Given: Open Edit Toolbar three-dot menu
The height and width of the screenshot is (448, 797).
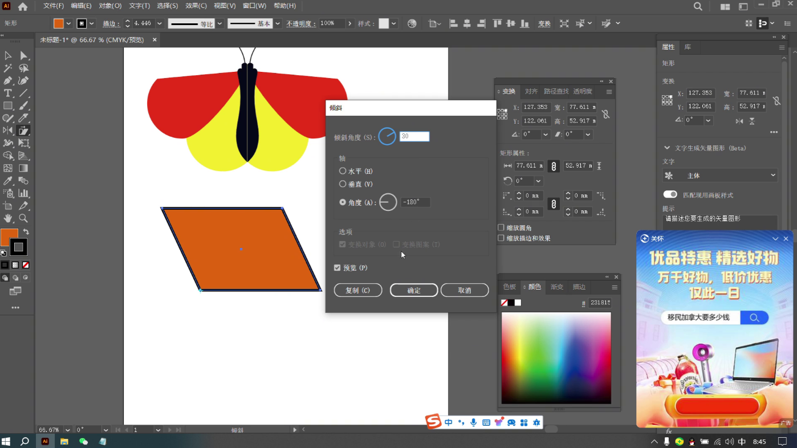Looking at the screenshot, I should click(x=15, y=307).
